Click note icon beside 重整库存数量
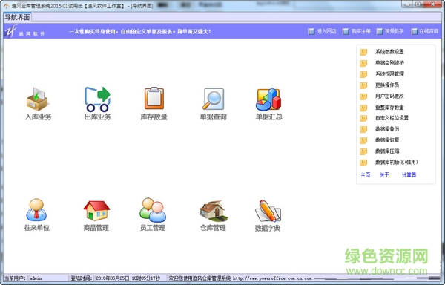Screen dimensions: 445x285 [363, 108]
